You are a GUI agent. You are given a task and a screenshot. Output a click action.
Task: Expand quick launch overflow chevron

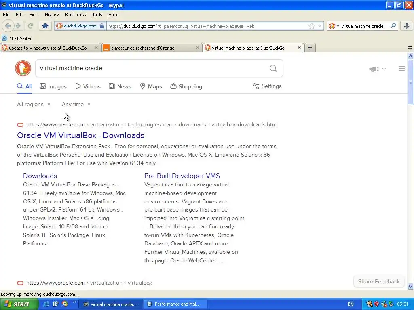coord(74,302)
